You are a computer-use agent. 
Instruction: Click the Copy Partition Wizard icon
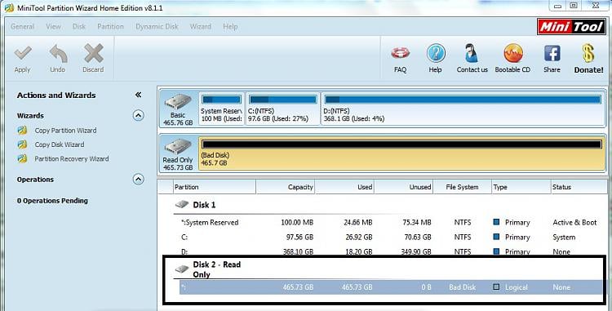[x=22, y=131]
